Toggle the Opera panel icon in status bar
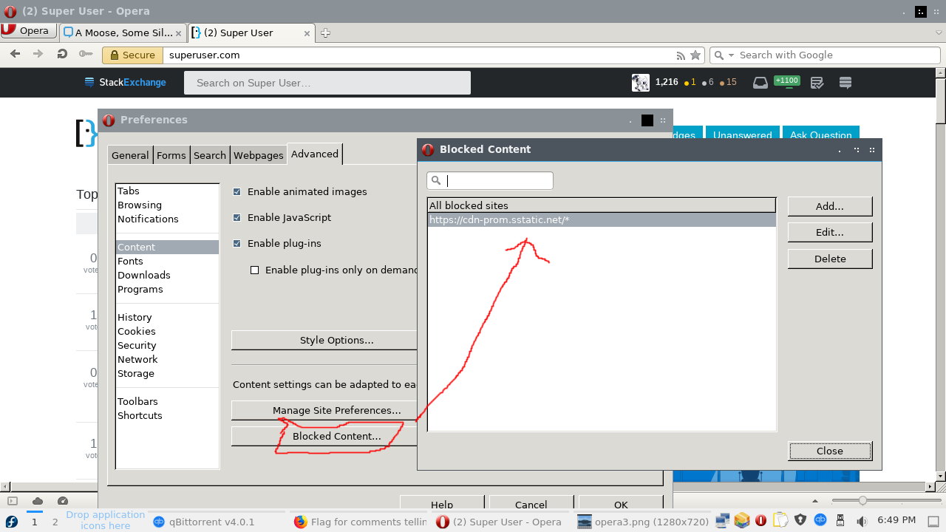This screenshot has width=946, height=532. click(13, 501)
